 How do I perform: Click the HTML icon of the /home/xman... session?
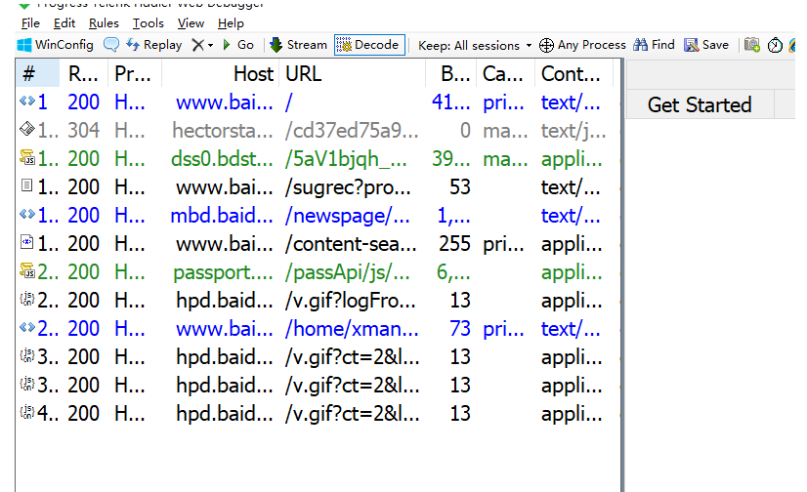click(26, 326)
